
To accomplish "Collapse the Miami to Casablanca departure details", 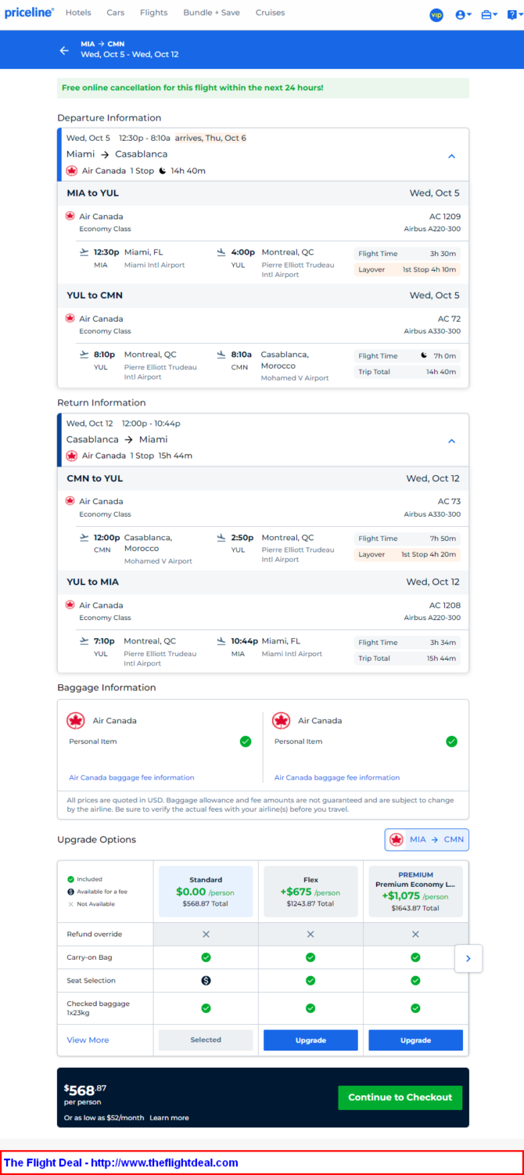I will pyautogui.click(x=451, y=156).
